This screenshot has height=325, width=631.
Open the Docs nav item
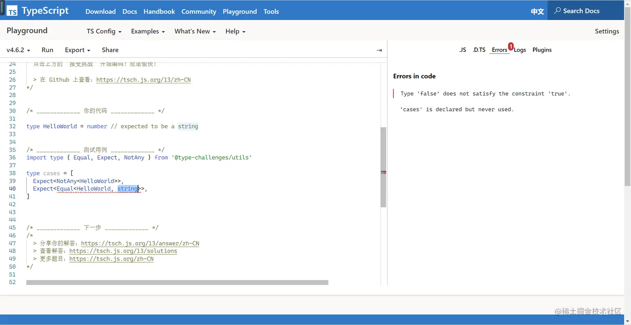[130, 11]
